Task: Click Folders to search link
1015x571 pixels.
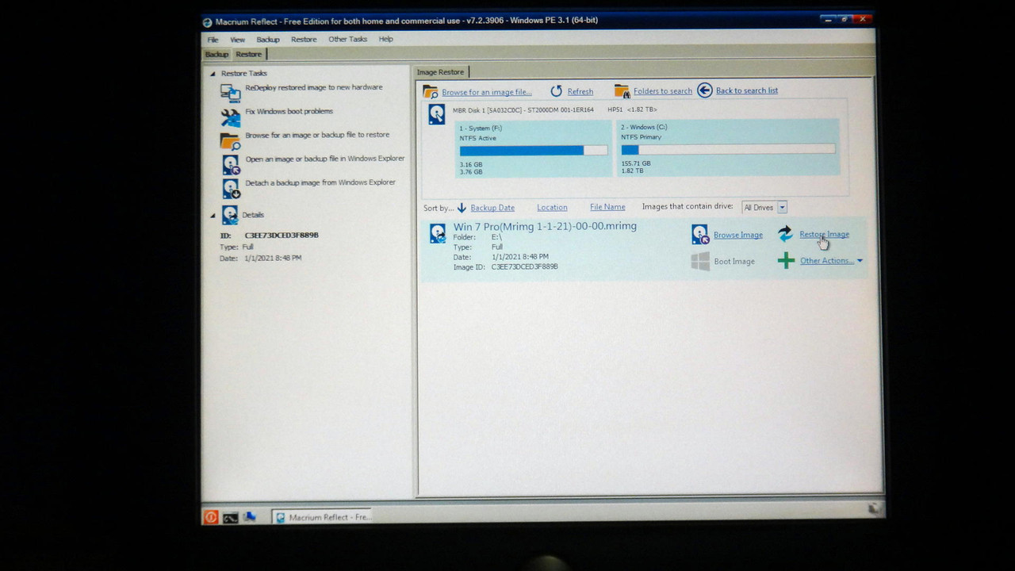Action: pyautogui.click(x=663, y=91)
